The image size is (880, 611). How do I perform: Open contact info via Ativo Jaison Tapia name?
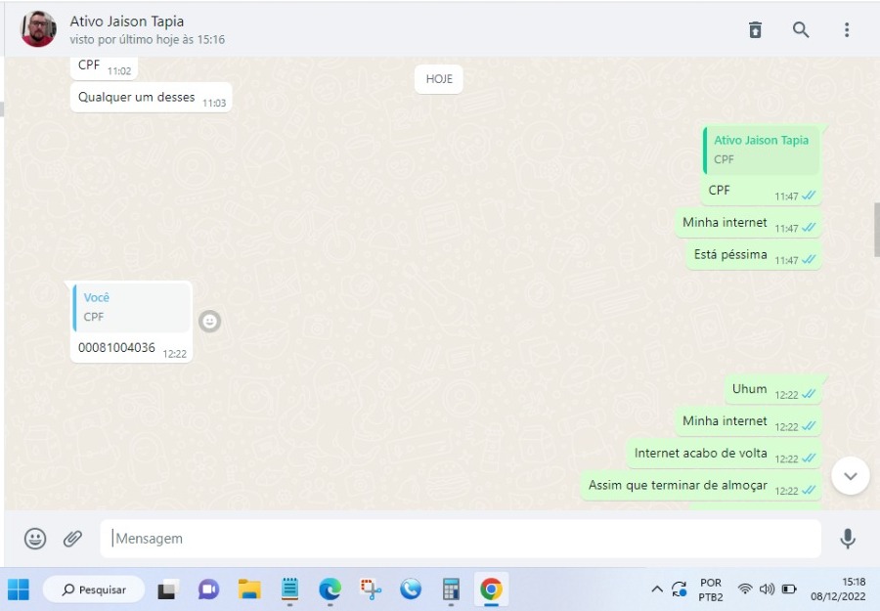tap(127, 22)
